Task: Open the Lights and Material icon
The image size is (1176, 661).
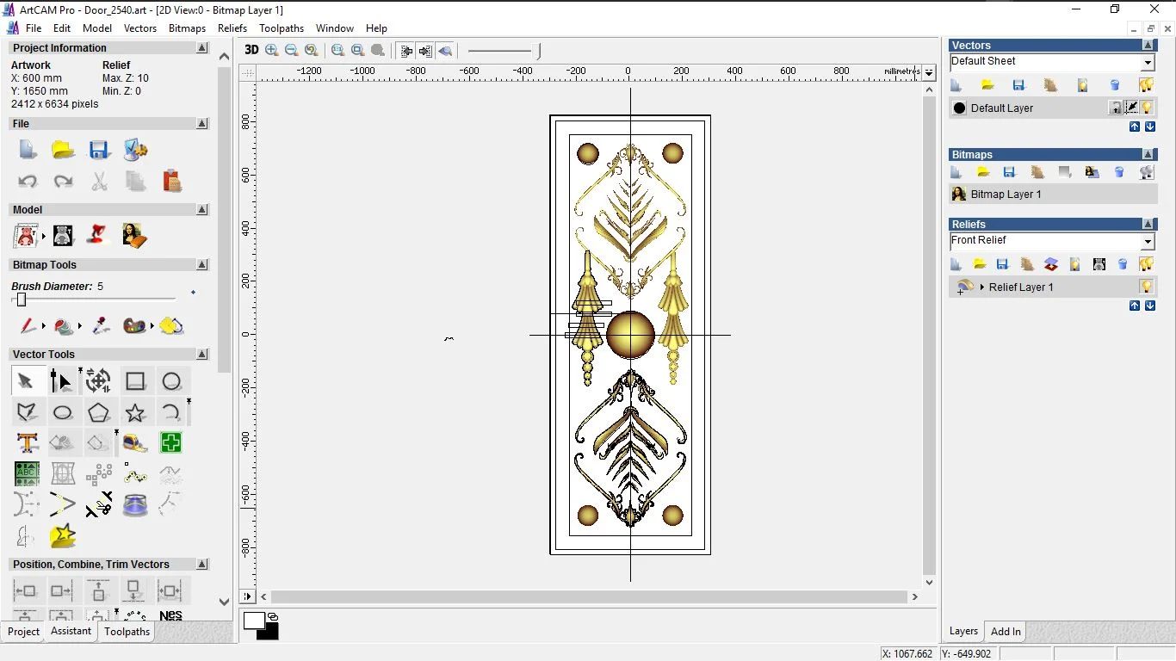Action: click(98, 235)
